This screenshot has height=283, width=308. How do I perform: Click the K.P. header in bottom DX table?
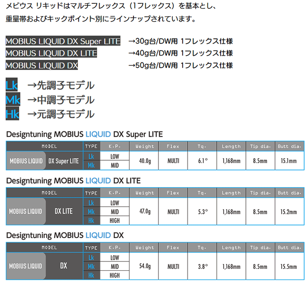(115, 248)
